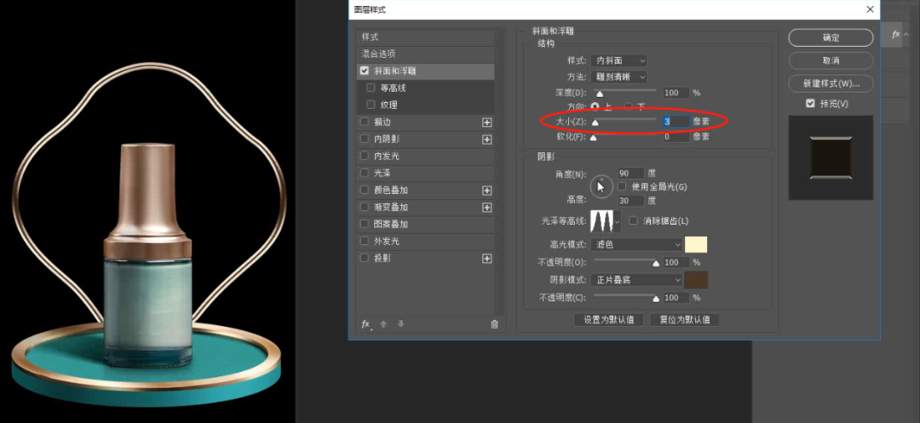
Task: Click the delete effect trash icon
Action: click(494, 324)
